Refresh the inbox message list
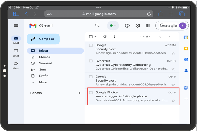 tap(105, 37)
